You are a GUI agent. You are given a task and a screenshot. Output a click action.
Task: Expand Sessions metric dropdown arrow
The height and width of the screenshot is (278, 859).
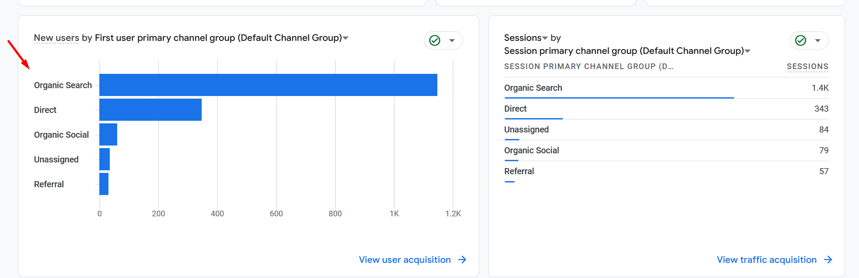click(x=545, y=38)
